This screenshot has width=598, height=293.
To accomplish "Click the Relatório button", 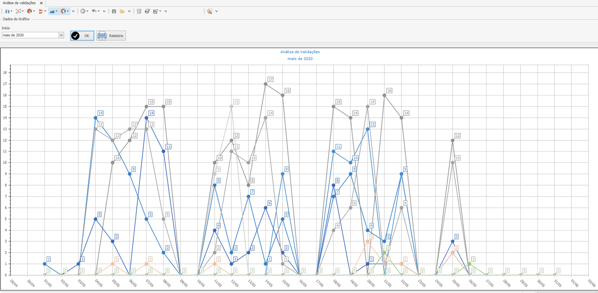I will point(111,36).
